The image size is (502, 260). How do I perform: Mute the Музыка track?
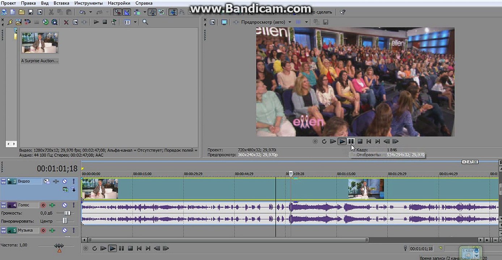click(x=65, y=230)
